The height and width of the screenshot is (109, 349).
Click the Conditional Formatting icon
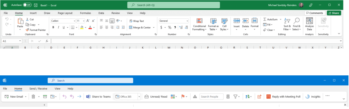199,21
